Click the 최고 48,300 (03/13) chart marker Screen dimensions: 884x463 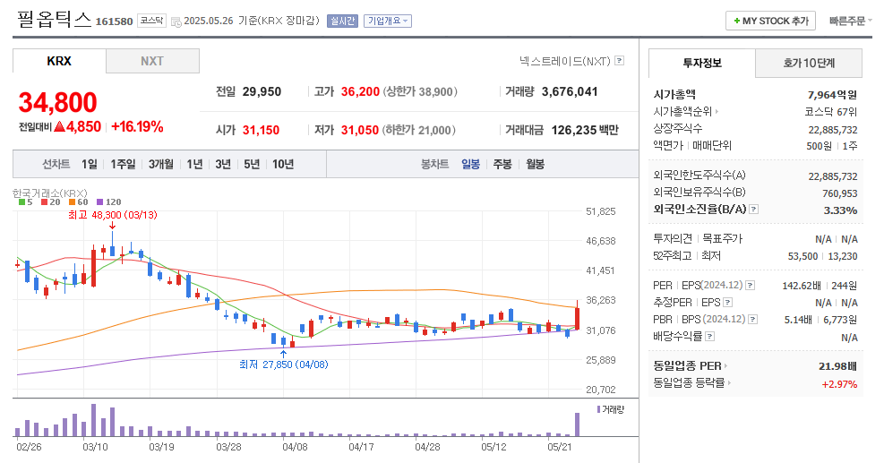pyautogui.click(x=113, y=216)
